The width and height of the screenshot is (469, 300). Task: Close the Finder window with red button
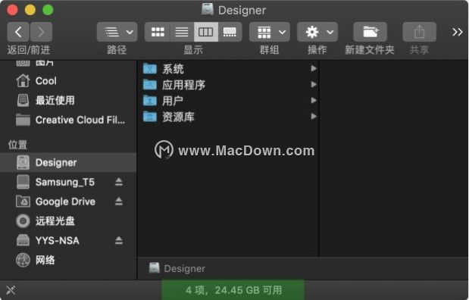click(13, 10)
